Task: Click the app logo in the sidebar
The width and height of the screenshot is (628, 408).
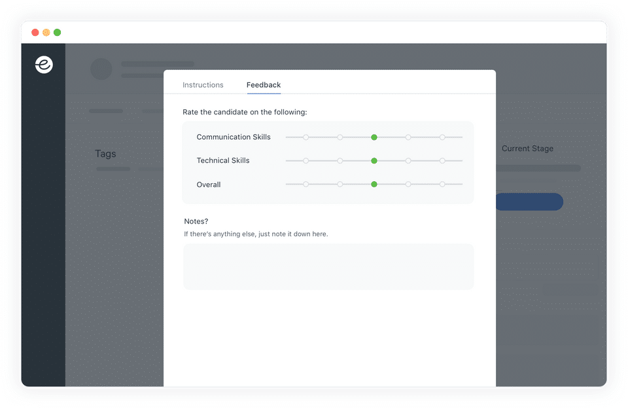Action: pos(44,65)
